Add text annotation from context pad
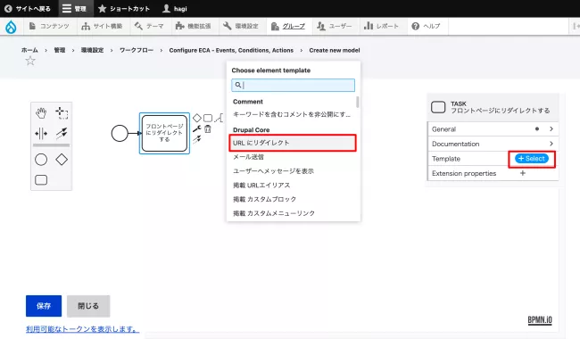Viewport: 580px width, 339px height. point(219,118)
